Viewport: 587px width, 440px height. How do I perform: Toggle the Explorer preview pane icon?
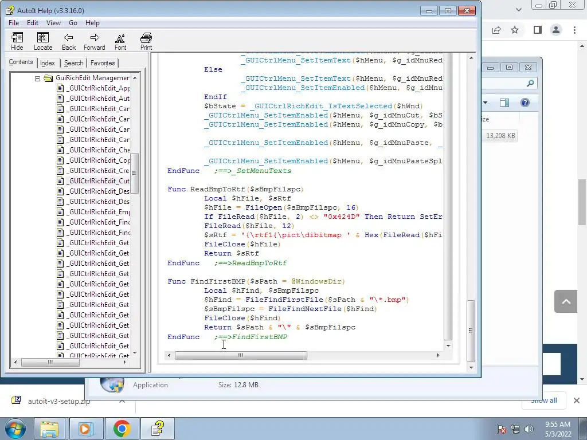tap(504, 103)
